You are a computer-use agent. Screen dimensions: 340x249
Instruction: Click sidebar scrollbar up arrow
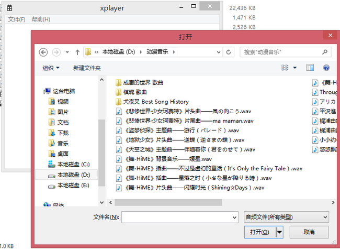101,80
